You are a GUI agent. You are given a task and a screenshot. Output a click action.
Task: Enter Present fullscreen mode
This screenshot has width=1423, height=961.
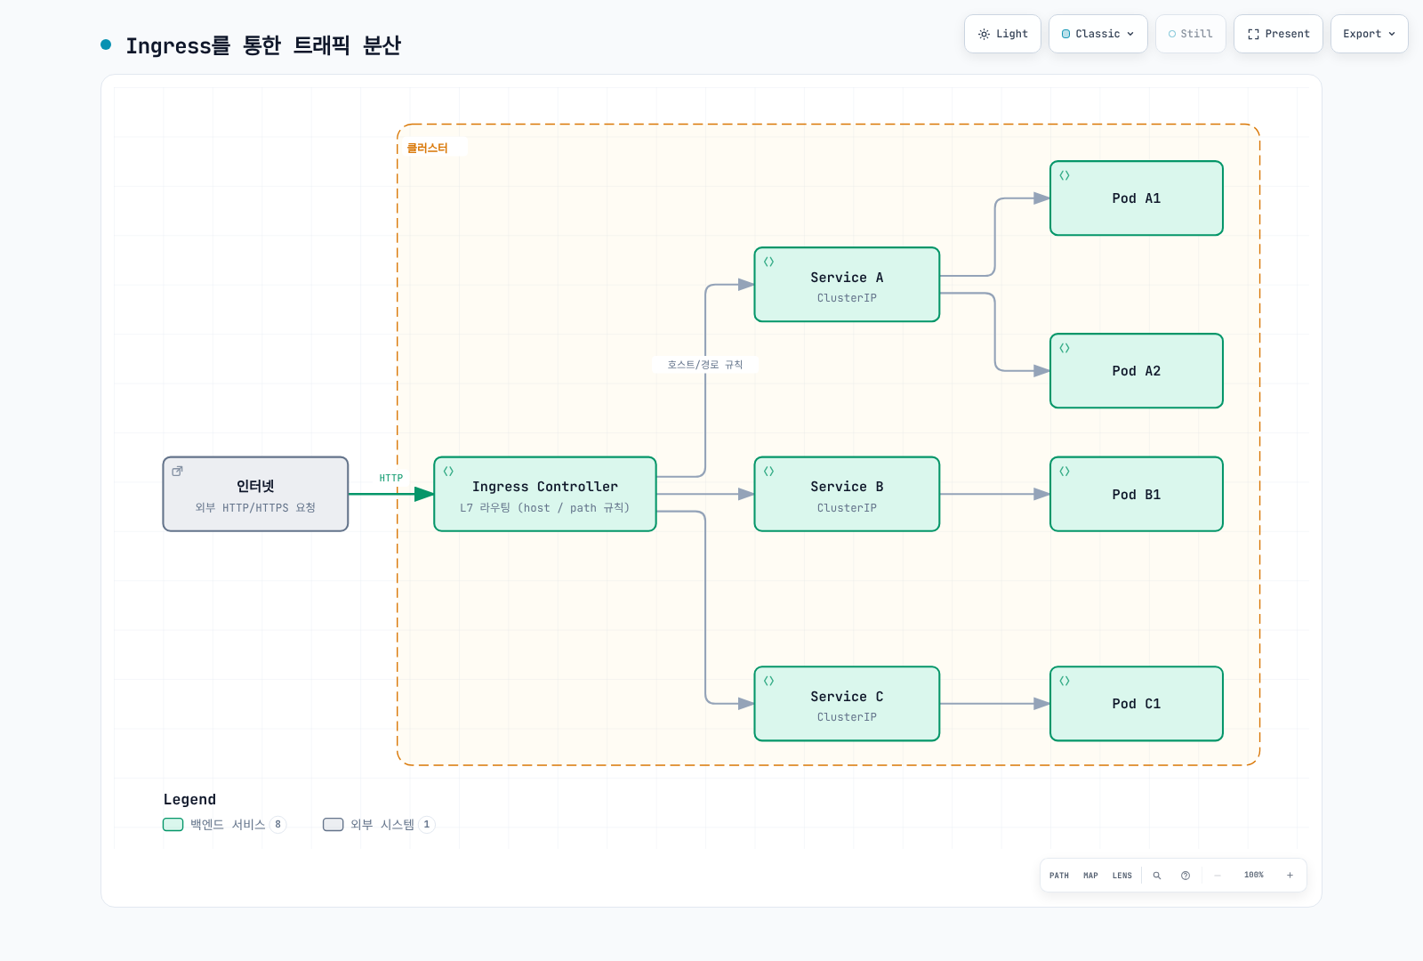pos(1278,34)
